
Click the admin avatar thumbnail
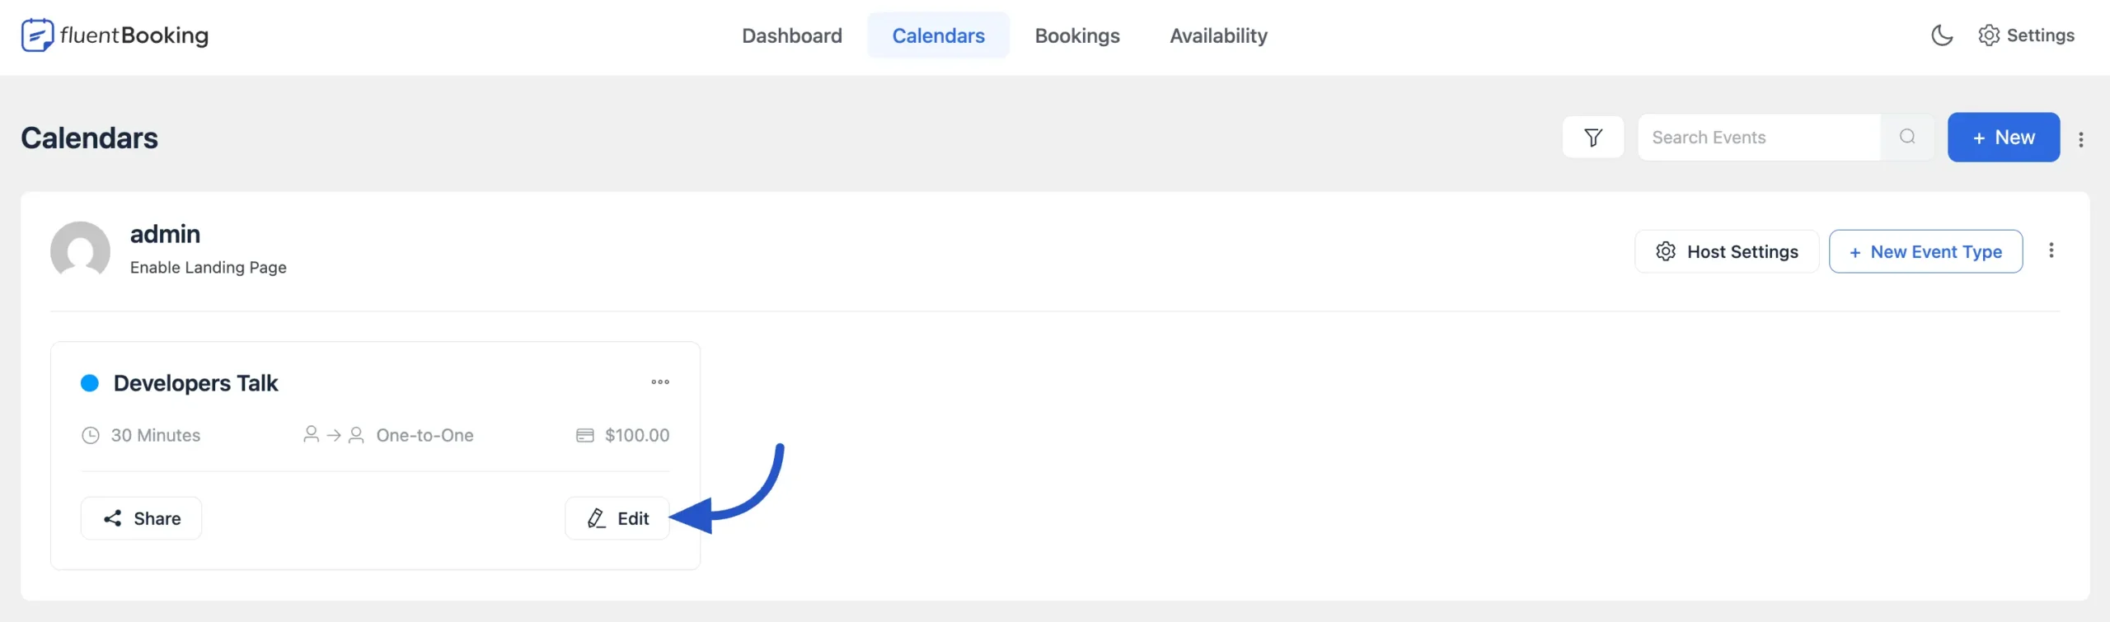pos(80,250)
